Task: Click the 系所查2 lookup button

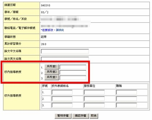Action: pyautogui.click(x=52, y=72)
